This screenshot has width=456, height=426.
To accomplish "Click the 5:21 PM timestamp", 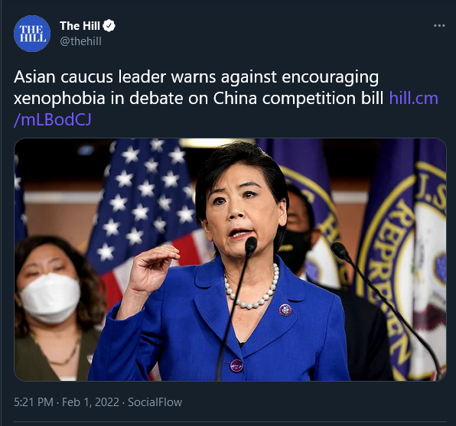I will pyautogui.click(x=34, y=402).
